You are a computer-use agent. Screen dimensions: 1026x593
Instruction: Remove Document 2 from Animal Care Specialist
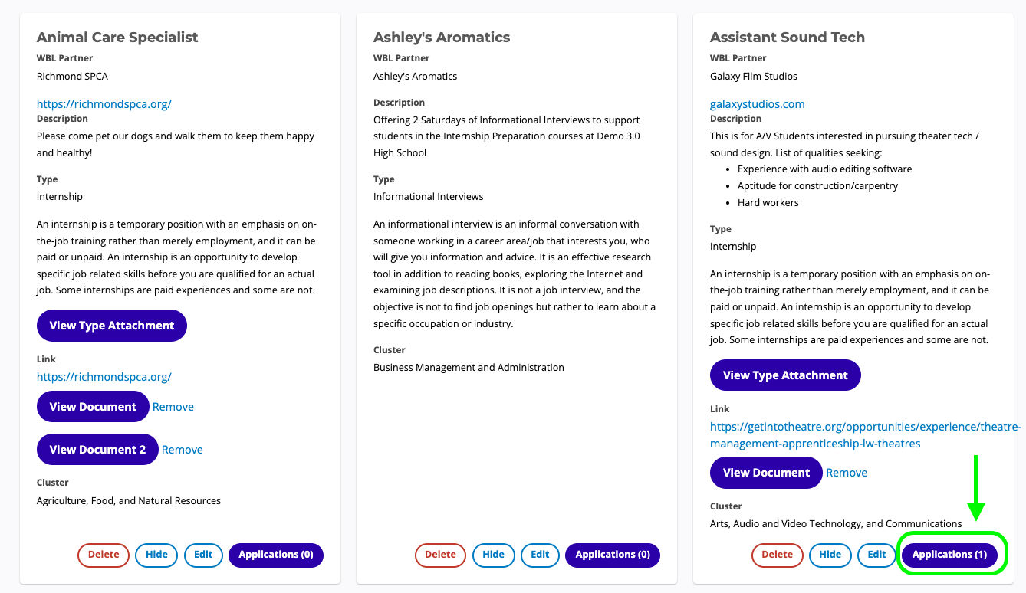(x=183, y=450)
